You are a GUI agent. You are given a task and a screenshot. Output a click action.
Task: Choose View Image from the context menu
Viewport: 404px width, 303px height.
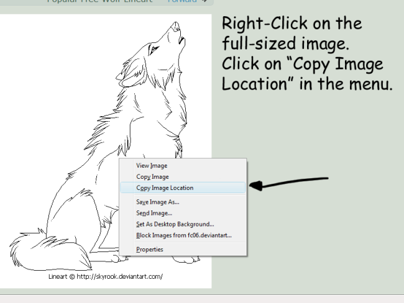pyautogui.click(x=152, y=166)
